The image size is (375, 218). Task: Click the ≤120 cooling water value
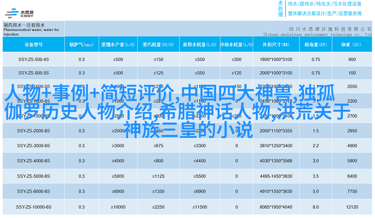coord(236,73)
